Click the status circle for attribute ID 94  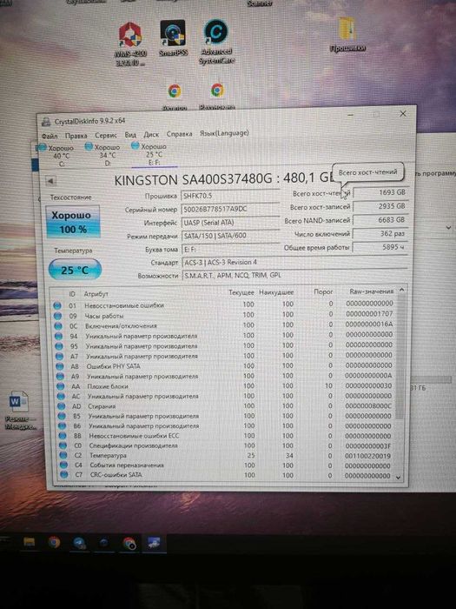pyautogui.click(x=58, y=336)
